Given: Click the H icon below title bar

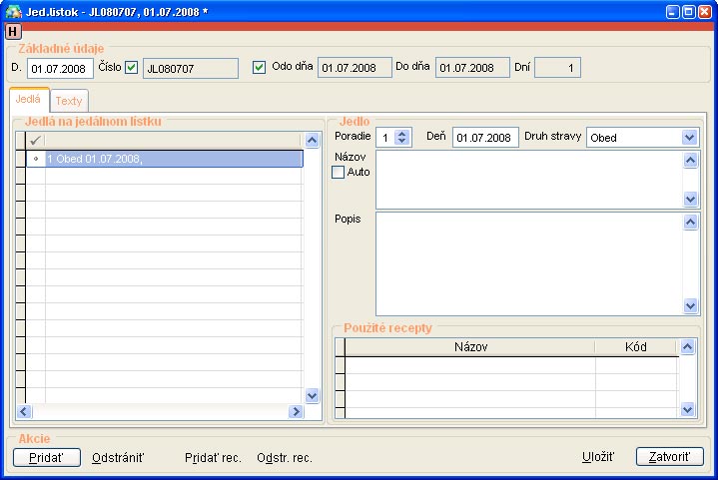Looking at the screenshot, I should (x=13, y=32).
